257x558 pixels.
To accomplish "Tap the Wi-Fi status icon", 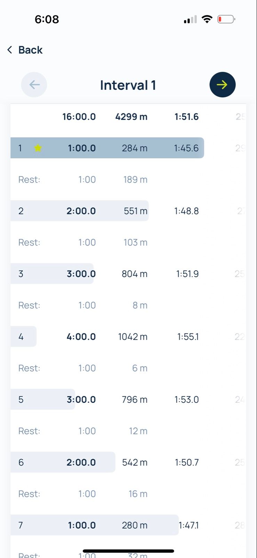I will tap(207, 19).
